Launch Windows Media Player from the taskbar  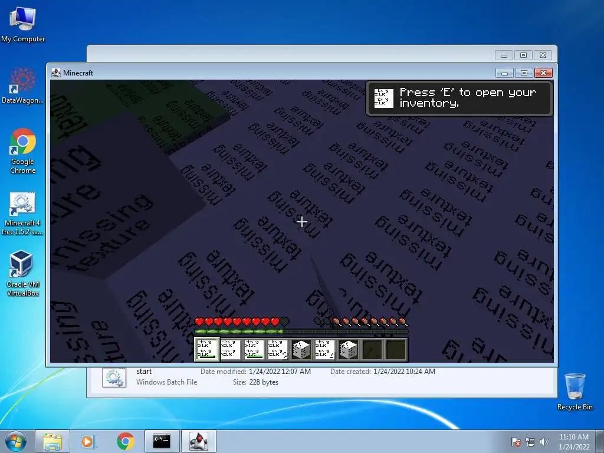tap(88, 441)
